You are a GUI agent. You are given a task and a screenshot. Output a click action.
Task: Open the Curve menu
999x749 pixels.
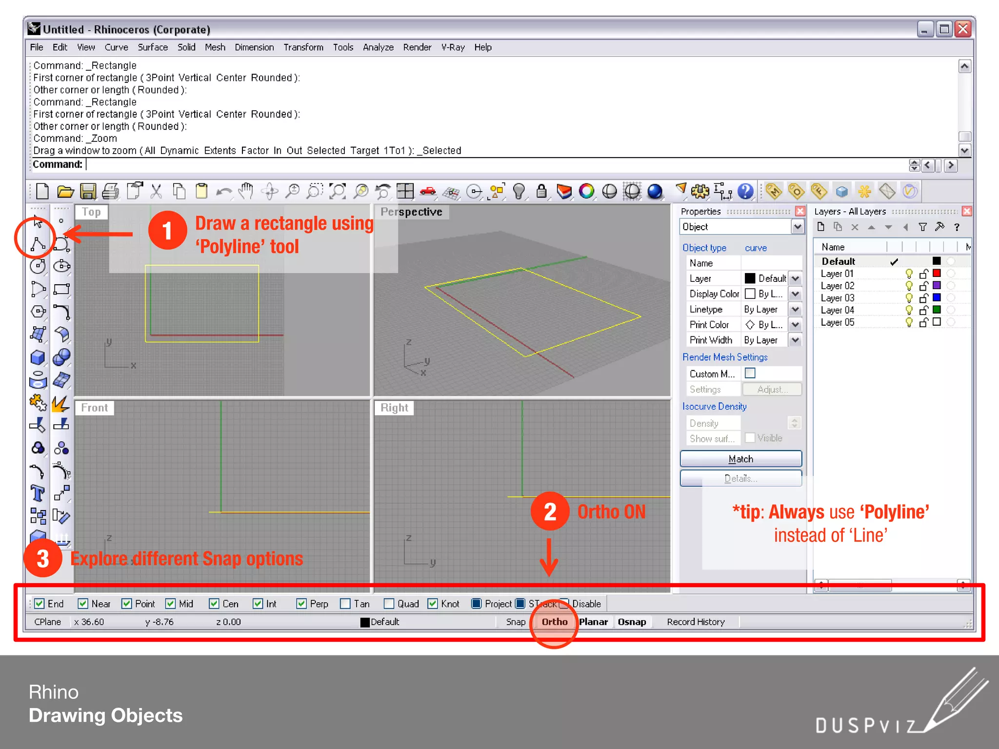(116, 47)
